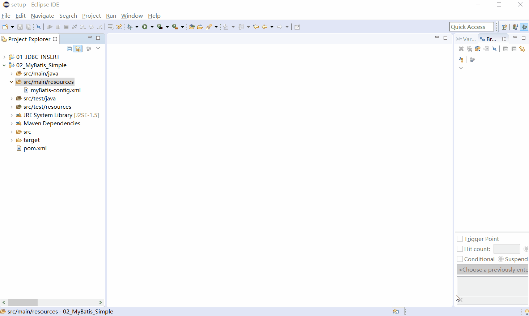The width and height of the screenshot is (529, 316).
Task: Click the Last Edit Location icon
Action: click(x=256, y=27)
